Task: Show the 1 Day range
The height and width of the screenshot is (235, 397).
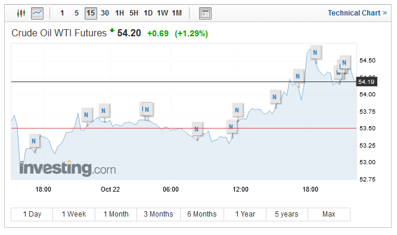Action: point(32,214)
